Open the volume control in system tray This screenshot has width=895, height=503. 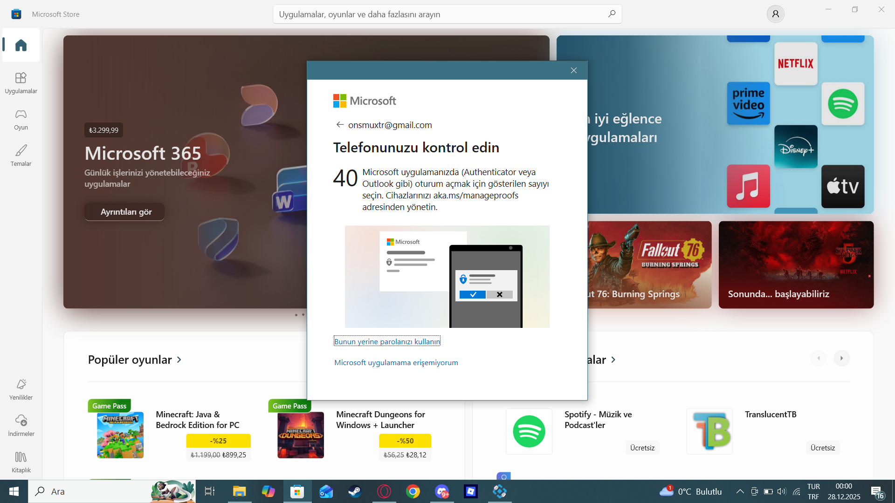[782, 491]
